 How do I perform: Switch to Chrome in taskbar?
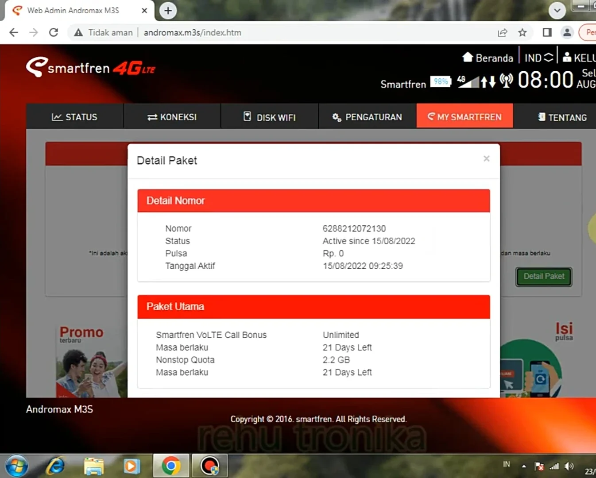(171, 466)
